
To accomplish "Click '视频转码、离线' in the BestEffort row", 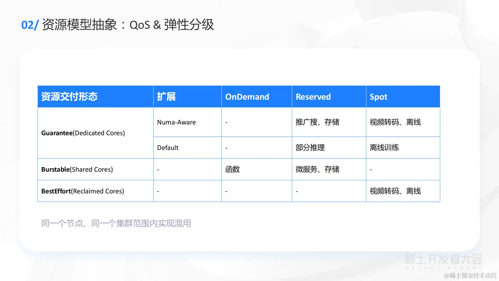I will point(395,191).
